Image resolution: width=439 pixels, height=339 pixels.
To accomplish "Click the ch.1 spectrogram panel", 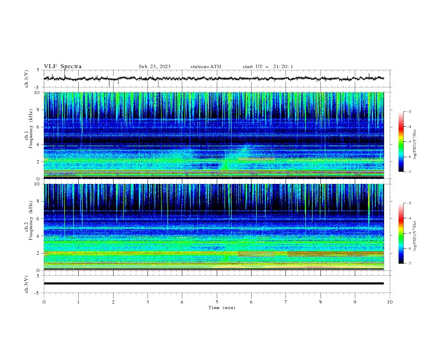I will pos(214,135).
